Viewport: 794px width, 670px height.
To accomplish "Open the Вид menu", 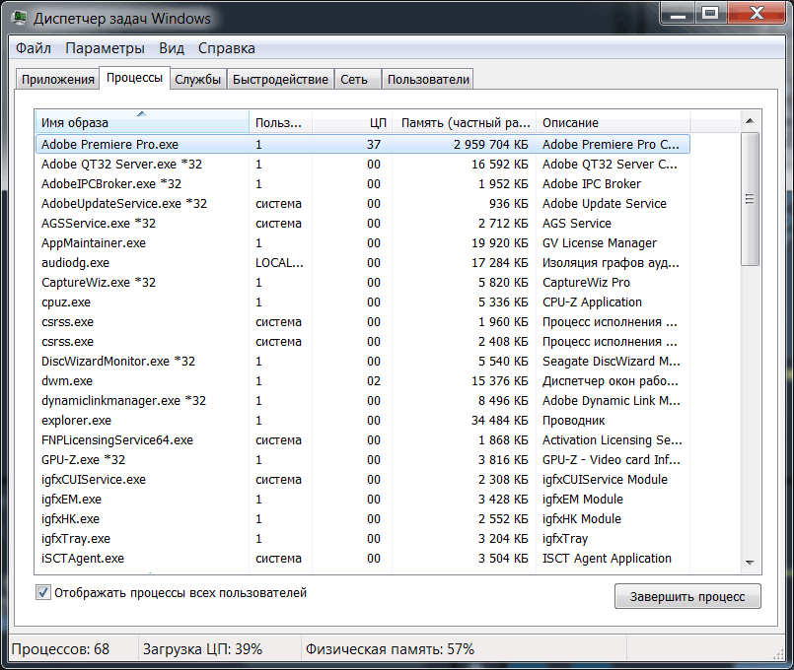I will (x=172, y=48).
